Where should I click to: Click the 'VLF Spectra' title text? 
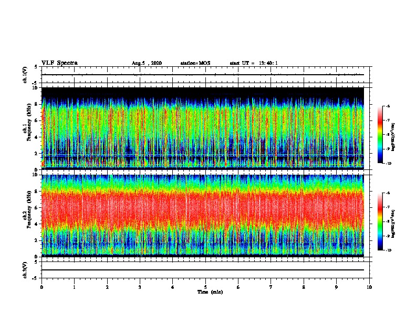[59, 63]
